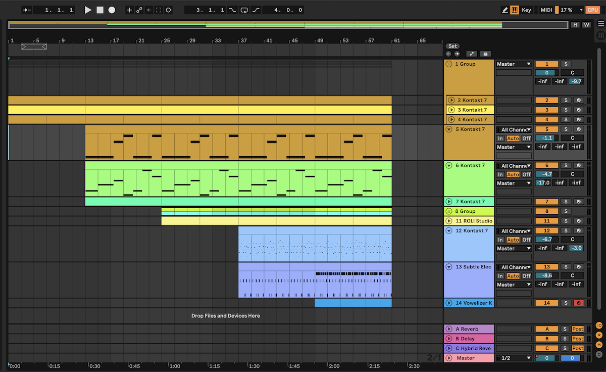Viewport: 606px width, 372px height.
Task: Show/hide Returns section (R button)
Action: pos(599,335)
